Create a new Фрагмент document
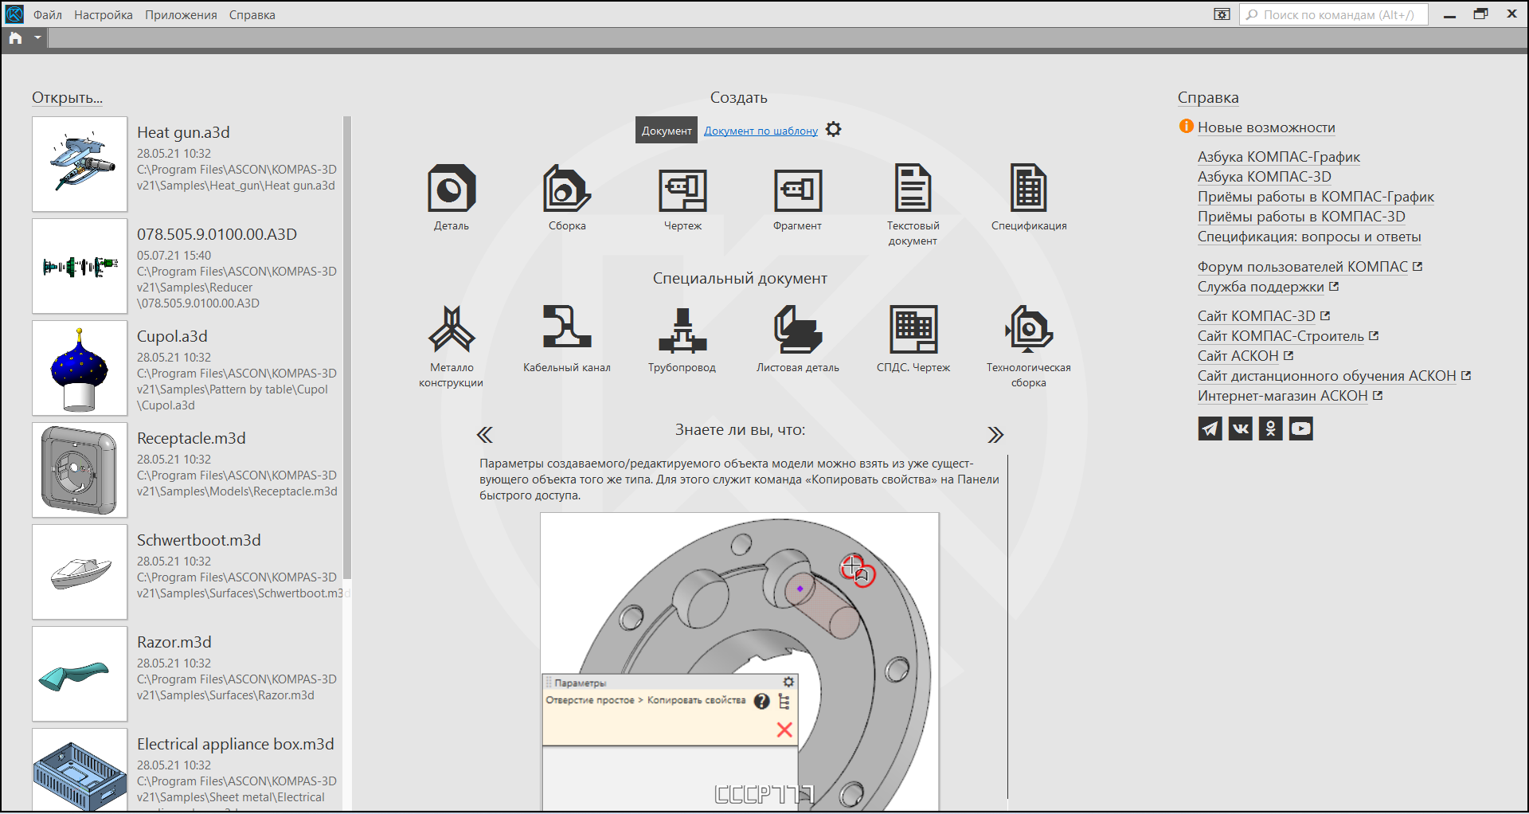 [x=797, y=189]
